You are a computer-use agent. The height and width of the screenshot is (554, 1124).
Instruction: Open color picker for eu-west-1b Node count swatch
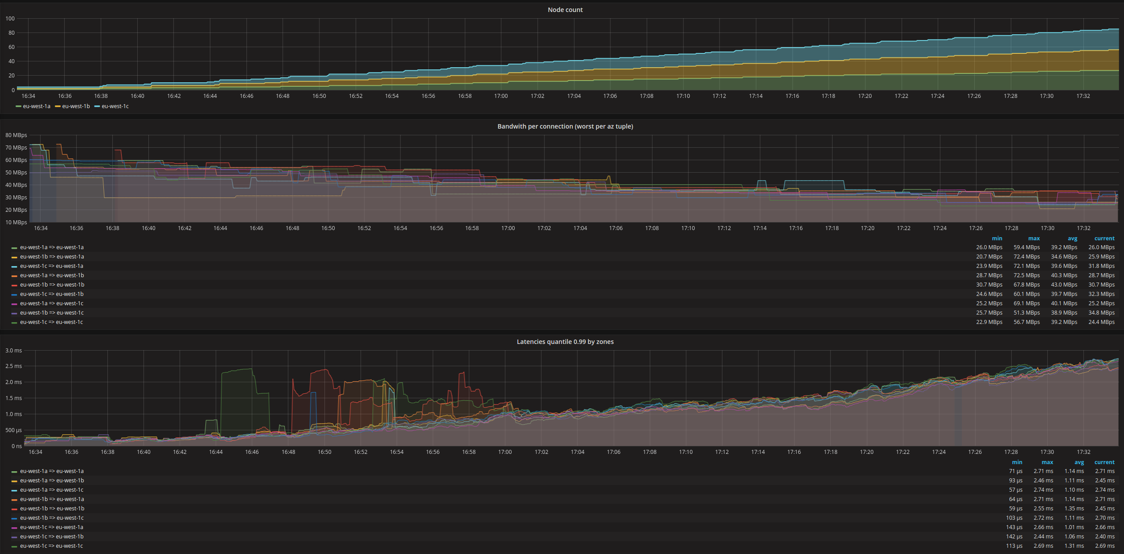tap(57, 107)
